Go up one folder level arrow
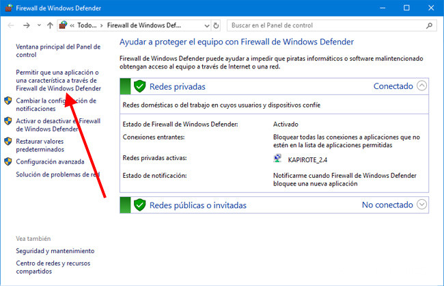This screenshot has height=286, width=444. pos(50,25)
